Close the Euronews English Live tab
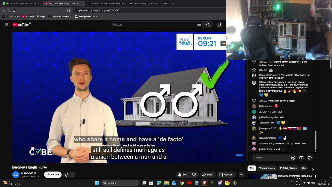This screenshot has height=187, width=332. tap(82, 3)
